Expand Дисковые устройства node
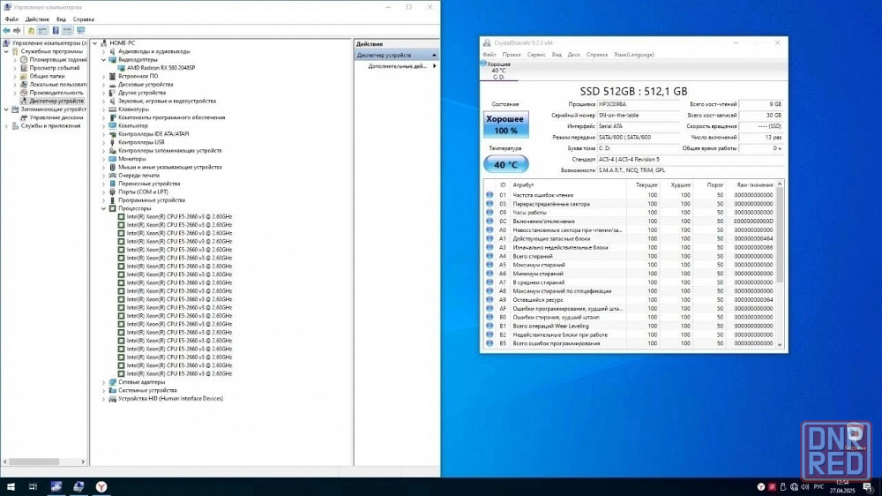The width and height of the screenshot is (882, 496). pyautogui.click(x=104, y=85)
